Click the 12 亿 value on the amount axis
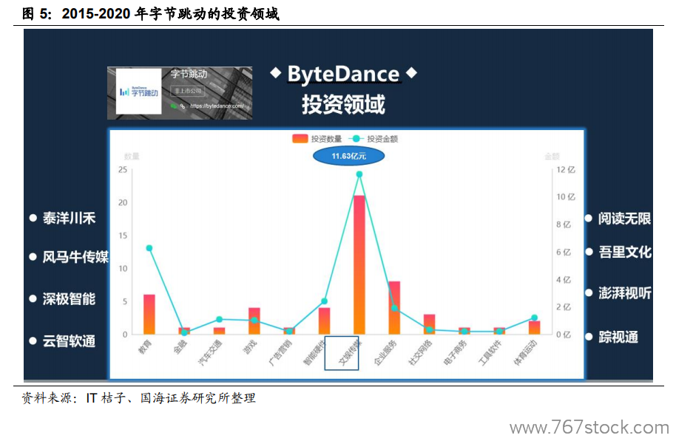Viewport: 676px width, 441px height. pyautogui.click(x=566, y=170)
